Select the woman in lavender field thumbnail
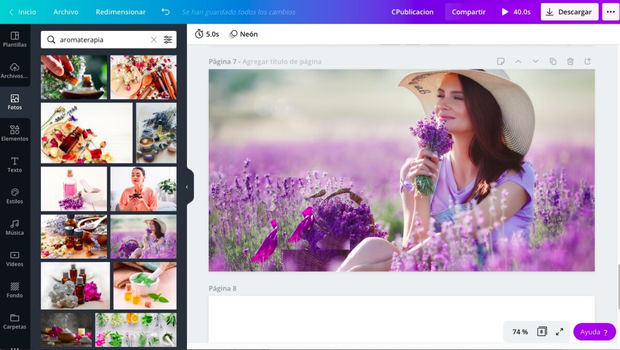 [x=143, y=237]
